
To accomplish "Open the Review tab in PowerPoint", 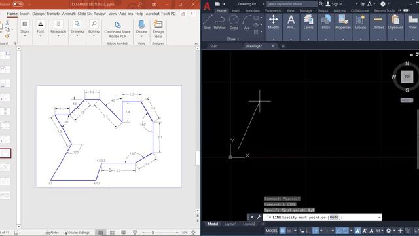I will click(x=100, y=14).
